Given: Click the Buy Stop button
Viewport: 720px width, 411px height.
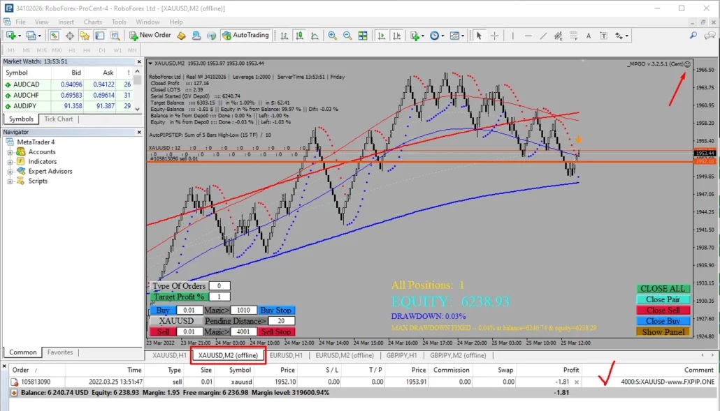Looking at the screenshot, I should pyautogui.click(x=276, y=311).
